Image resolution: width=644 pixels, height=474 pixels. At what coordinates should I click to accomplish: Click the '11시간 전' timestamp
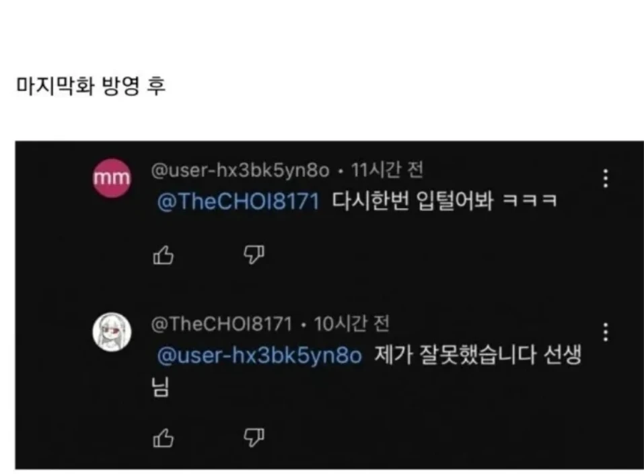pyautogui.click(x=388, y=171)
